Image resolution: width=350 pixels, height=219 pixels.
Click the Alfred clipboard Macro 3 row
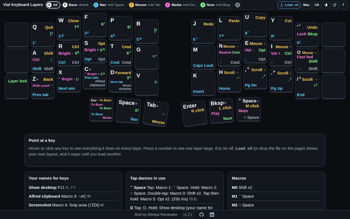(73, 196)
